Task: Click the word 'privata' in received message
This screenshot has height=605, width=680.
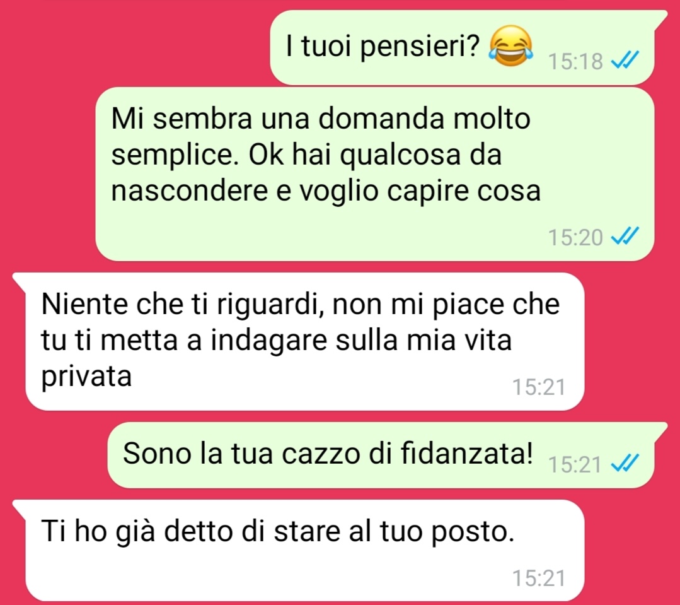Action: (86, 376)
